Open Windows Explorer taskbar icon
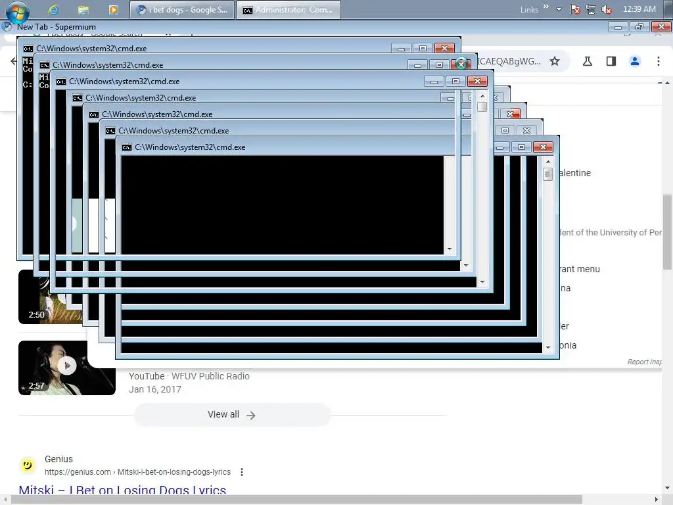This screenshot has height=505, width=673. (x=83, y=9)
